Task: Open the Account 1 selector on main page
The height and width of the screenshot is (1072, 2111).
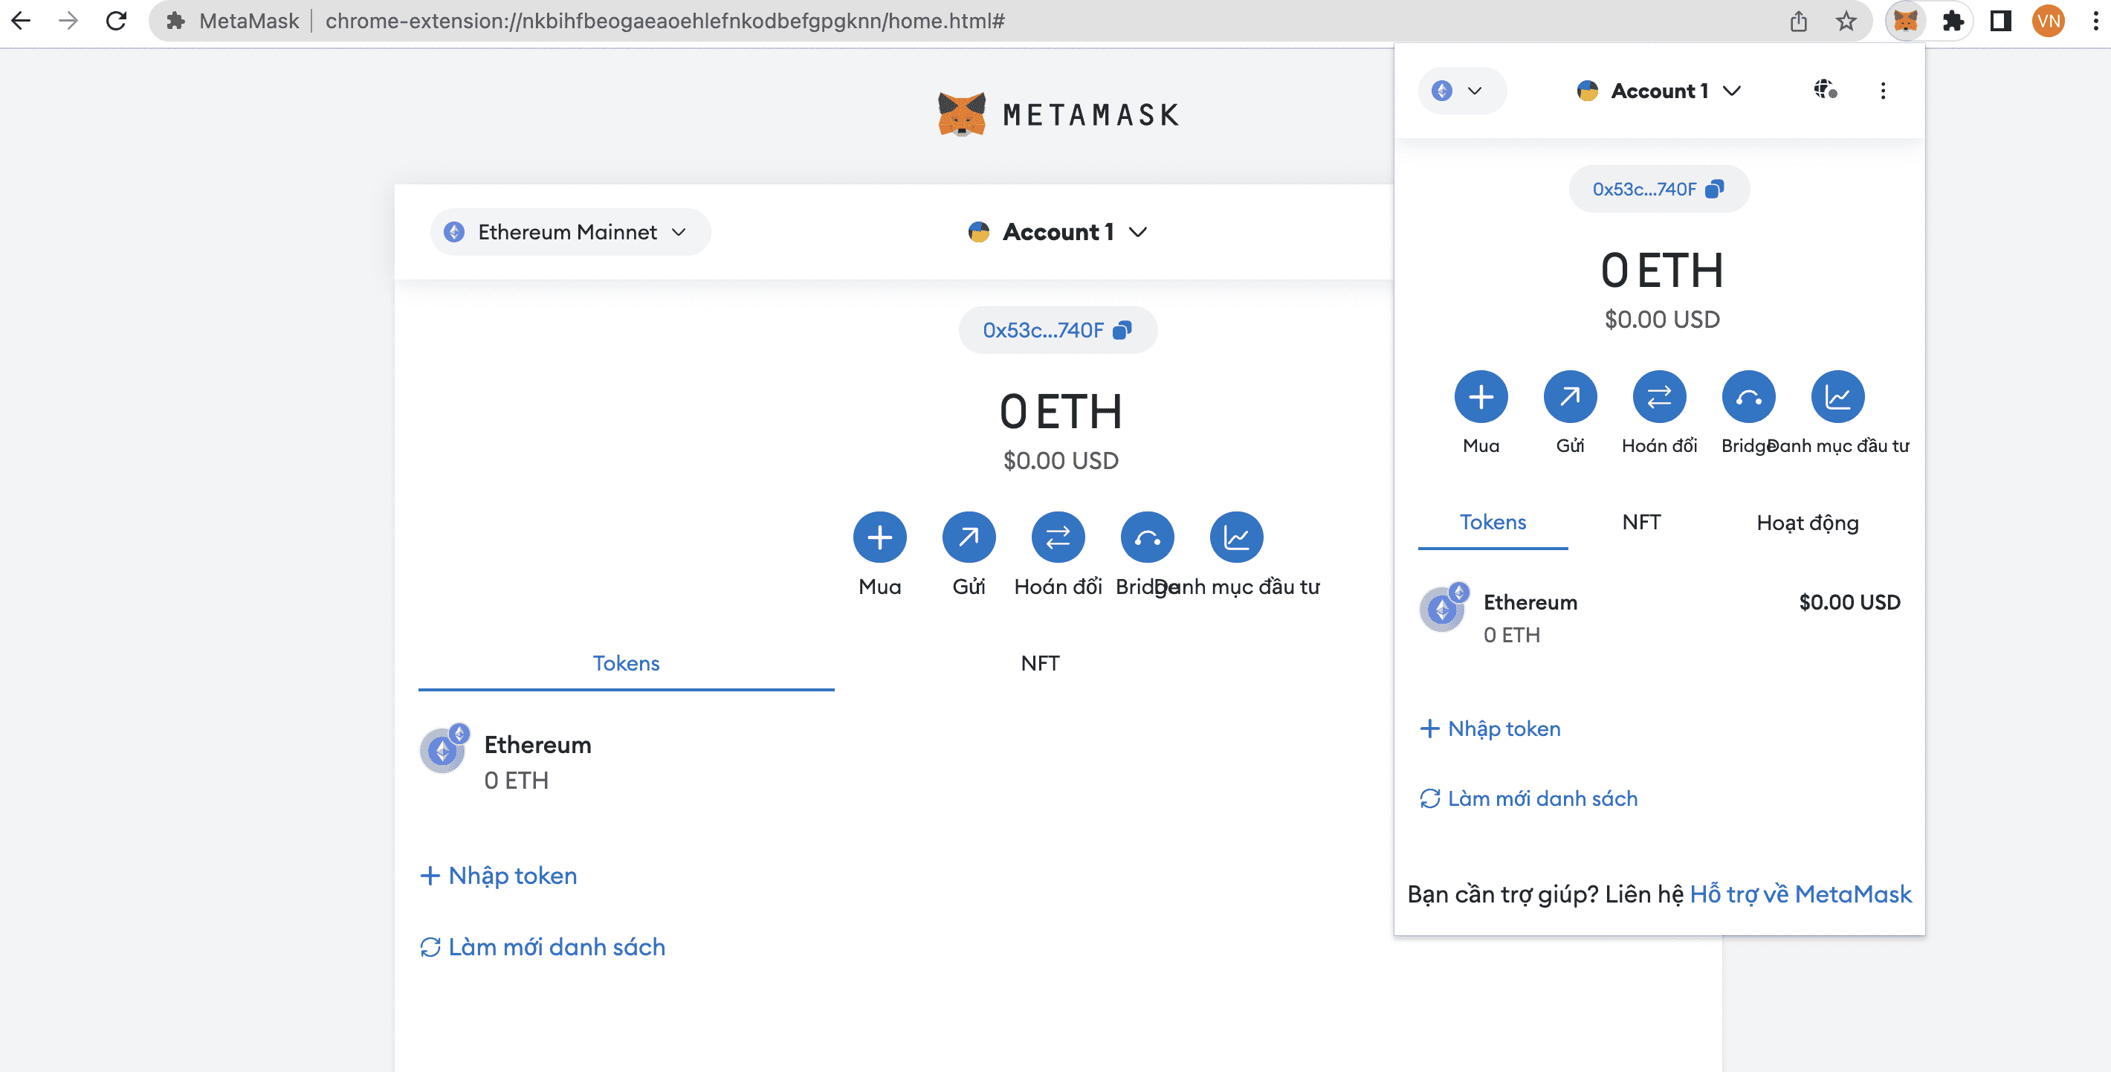Action: pos(1057,232)
